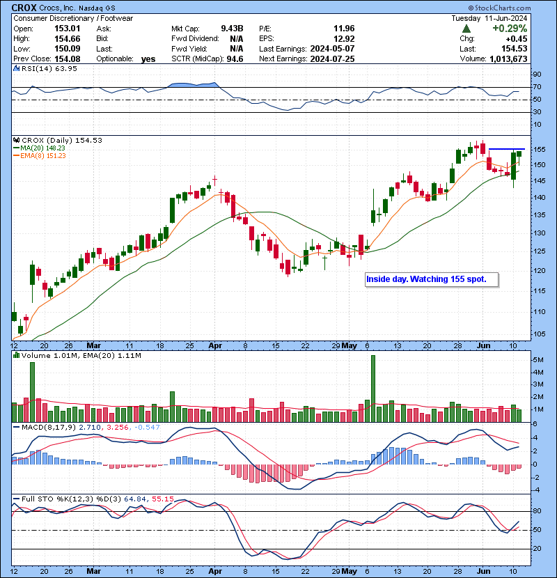This screenshot has height=578, width=557.
Task: Click the candlestick icon beside CROX (Daily)
Action: click(x=17, y=140)
